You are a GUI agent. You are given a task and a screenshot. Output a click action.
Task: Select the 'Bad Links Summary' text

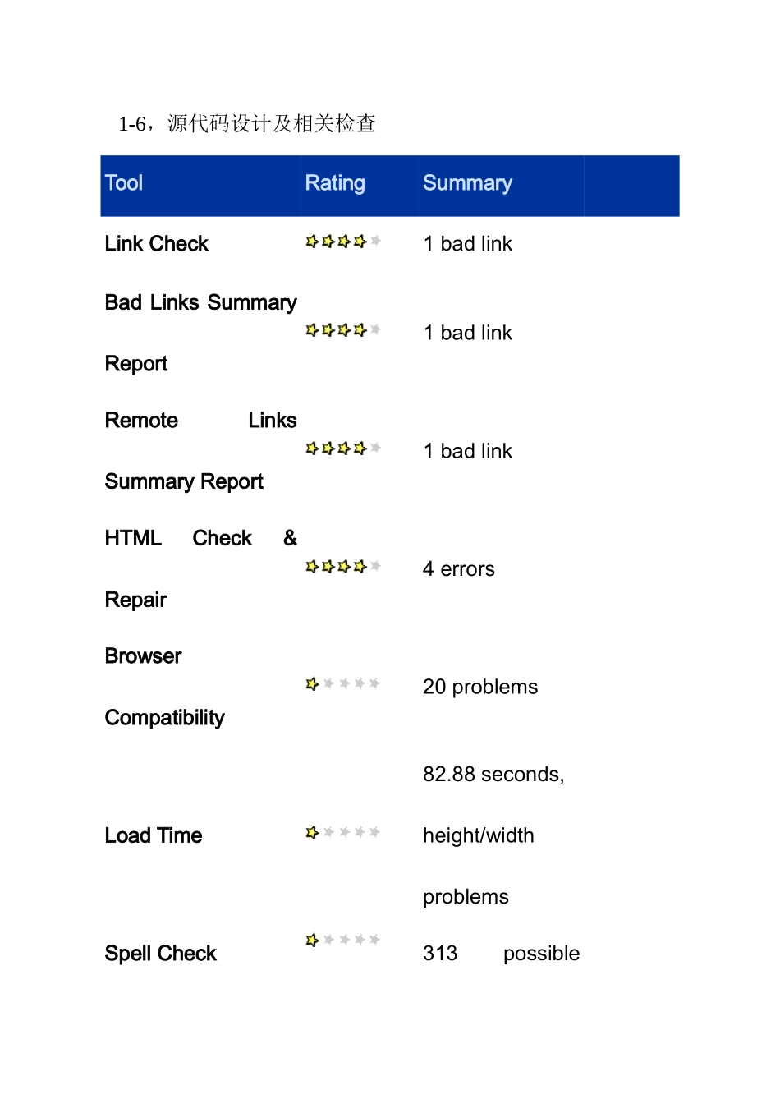tap(200, 303)
